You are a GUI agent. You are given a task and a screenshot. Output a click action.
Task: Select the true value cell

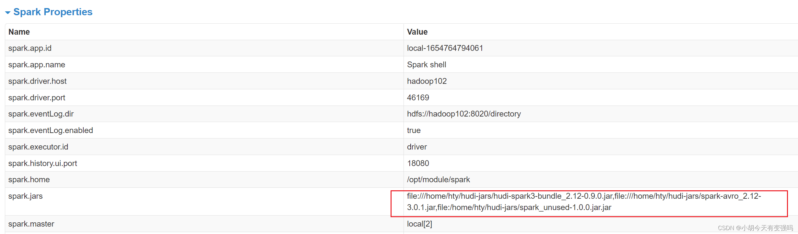point(601,130)
